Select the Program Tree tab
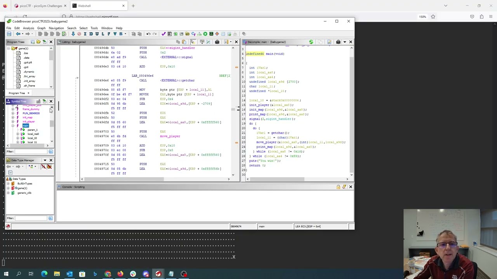The width and height of the screenshot is (497, 279). (x=17, y=93)
